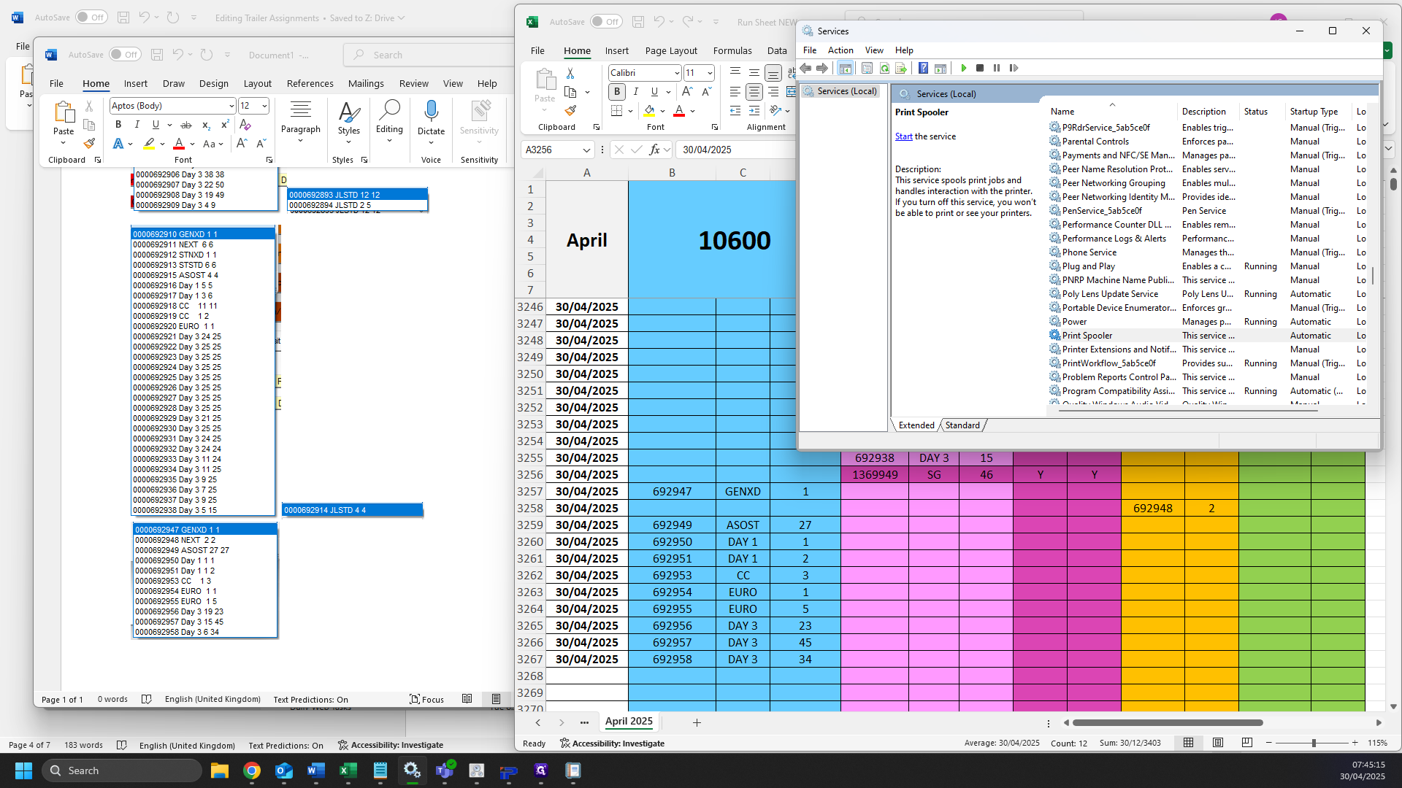Open Calibri font dropdown in Excel
The height and width of the screenshot is (788, 1402).
click(677, 73)
